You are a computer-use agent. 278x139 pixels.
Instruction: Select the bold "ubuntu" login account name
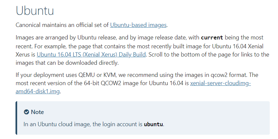pyautogui.click(x=153, y=124)
